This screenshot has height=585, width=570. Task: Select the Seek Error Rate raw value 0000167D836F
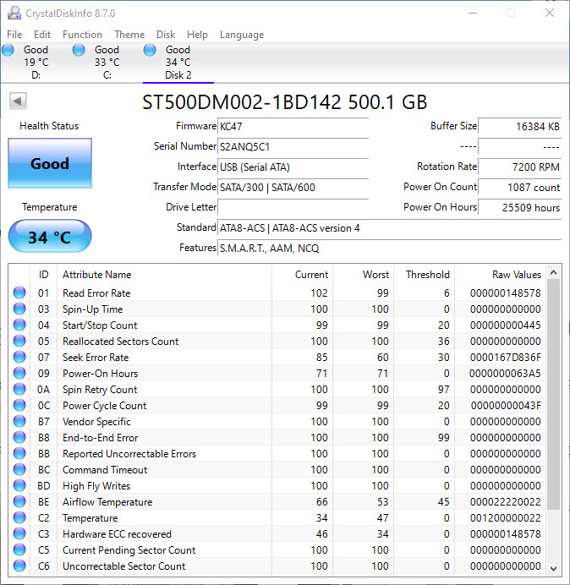506,358
